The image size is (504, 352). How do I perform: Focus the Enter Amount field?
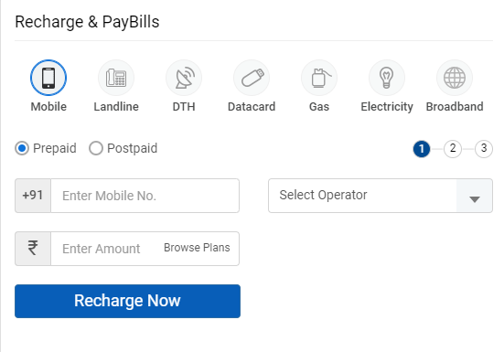coord(106,249)
